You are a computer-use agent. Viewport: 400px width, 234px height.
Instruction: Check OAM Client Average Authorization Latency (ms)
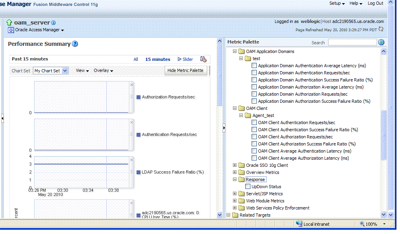(x=254, y=158)
